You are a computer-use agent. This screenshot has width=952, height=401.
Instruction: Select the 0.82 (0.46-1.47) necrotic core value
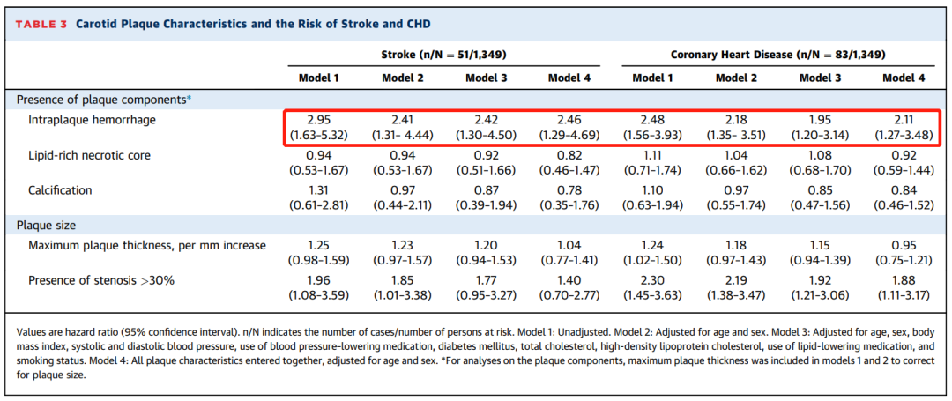[569, 163]
